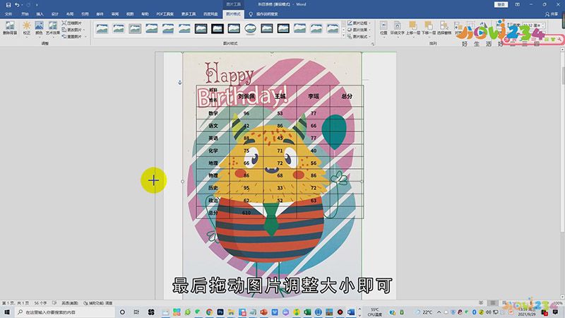Open 环绕文字 wrap text options
565x318 pixels.
(397, 28)
